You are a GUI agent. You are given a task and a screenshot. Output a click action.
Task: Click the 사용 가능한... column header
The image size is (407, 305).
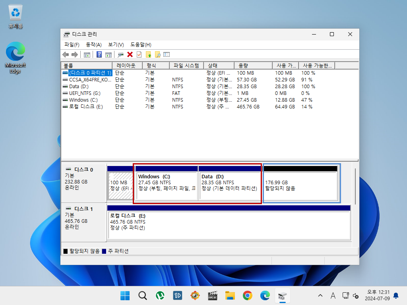click(317, 66)
